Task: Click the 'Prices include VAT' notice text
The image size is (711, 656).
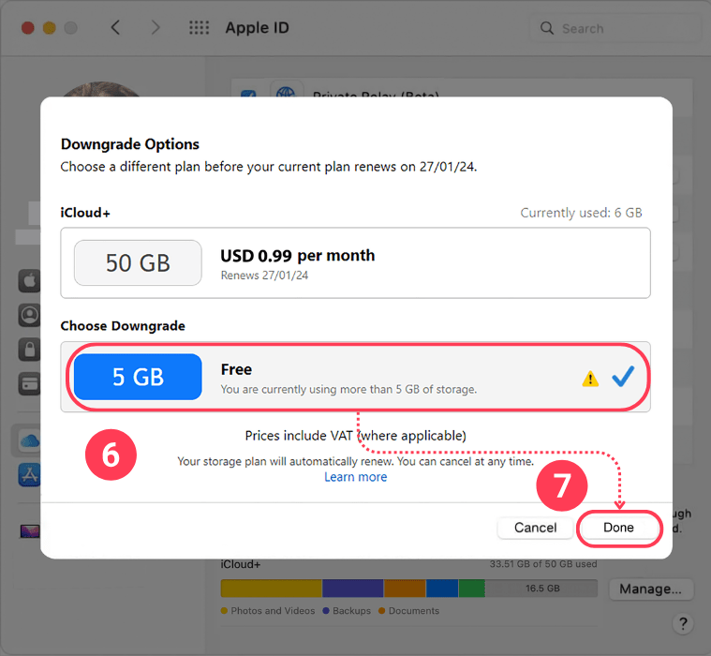Action: click(356, 436)
